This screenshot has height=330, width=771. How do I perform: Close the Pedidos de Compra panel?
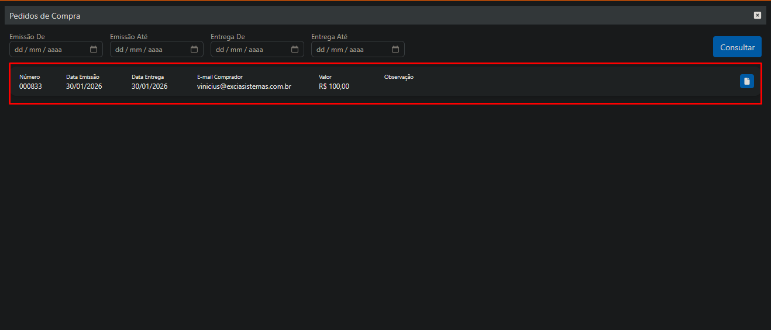pyautogui.click(x=758, y=16)
